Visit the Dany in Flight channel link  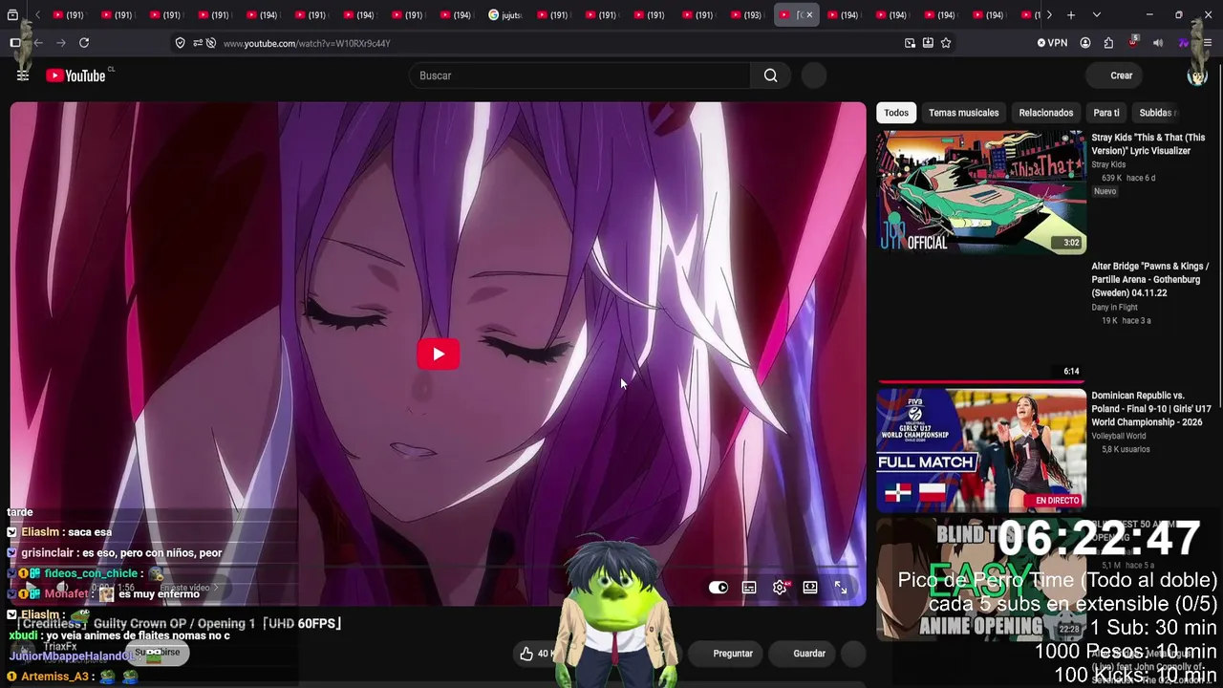(x=1115, y=307)
